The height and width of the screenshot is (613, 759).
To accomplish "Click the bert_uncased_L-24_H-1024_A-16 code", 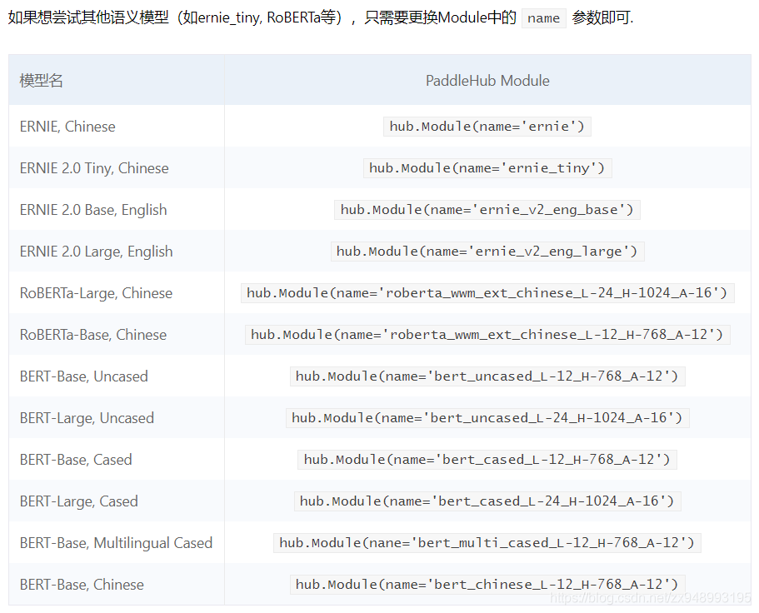I will tap(487, 418).
